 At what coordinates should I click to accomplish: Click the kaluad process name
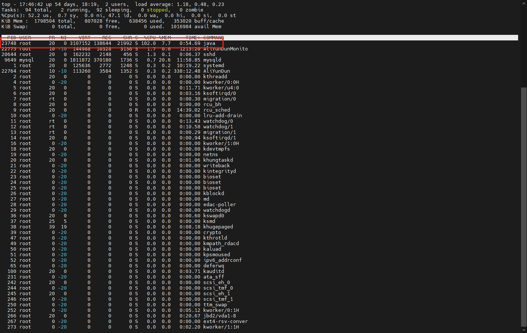[212, 249]
